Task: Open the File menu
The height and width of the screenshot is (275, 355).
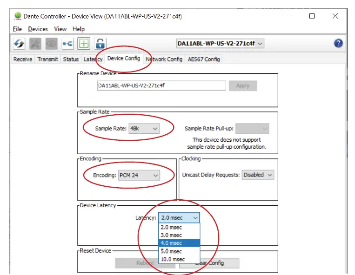Action: [x=17, y=29]
